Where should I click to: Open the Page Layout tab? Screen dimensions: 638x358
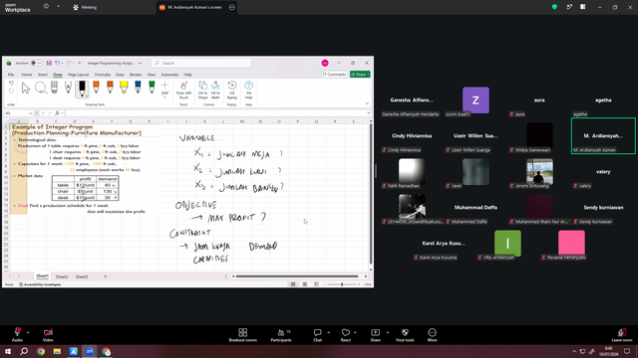coord(78,75)
